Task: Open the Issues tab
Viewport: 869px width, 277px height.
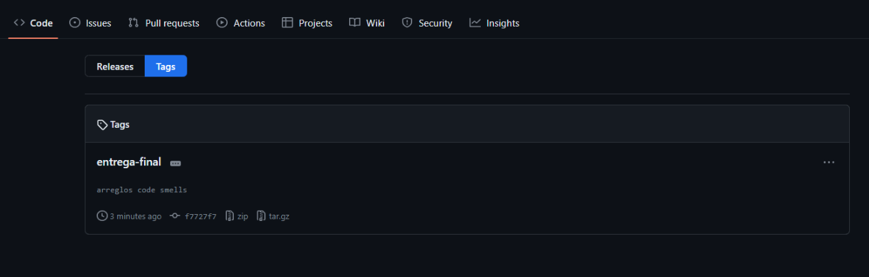Action: click(x=91, y=23)
